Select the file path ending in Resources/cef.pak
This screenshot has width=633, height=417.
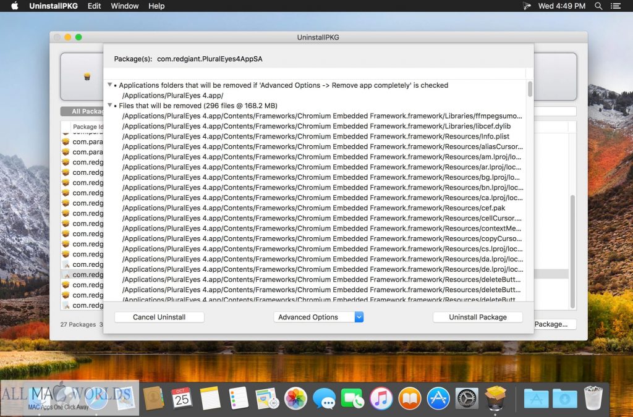[313, 208]
